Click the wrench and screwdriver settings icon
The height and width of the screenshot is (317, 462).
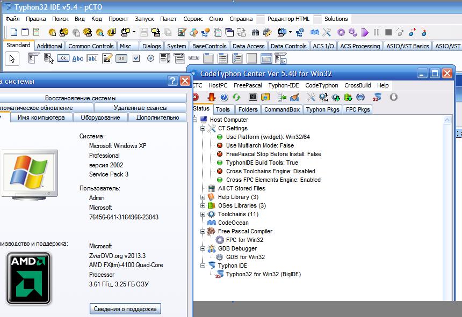click(311, 97)
